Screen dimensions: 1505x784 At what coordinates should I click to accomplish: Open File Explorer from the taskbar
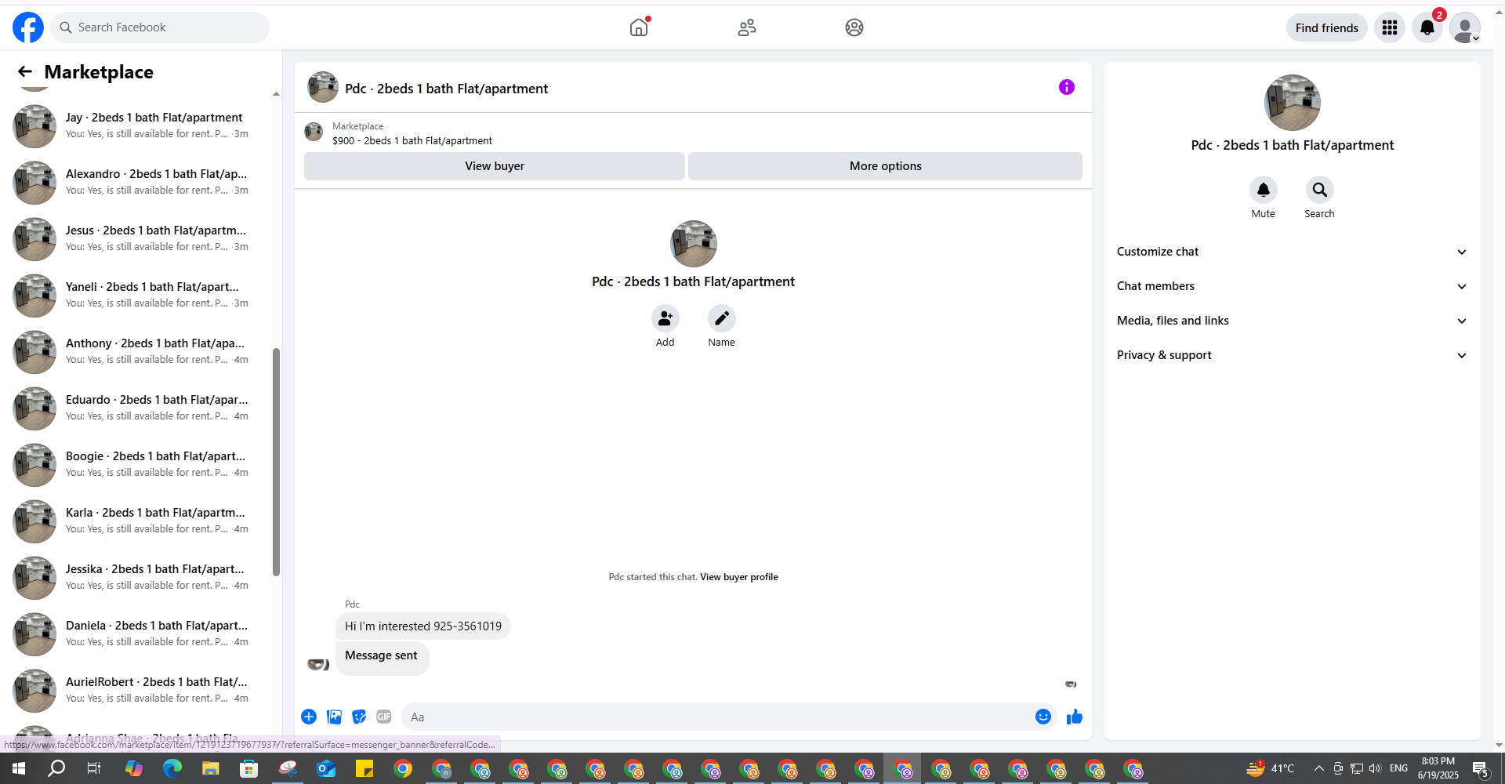coord(210,768)
